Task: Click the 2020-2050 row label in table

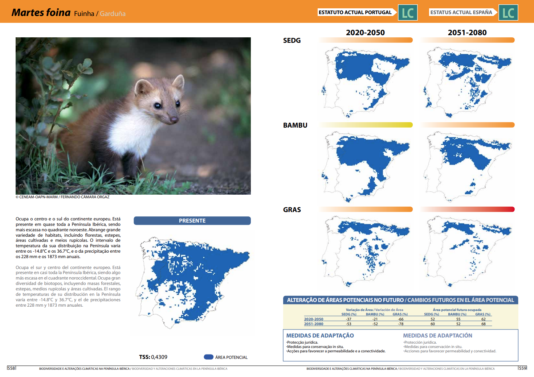Action: pos(314,319)
